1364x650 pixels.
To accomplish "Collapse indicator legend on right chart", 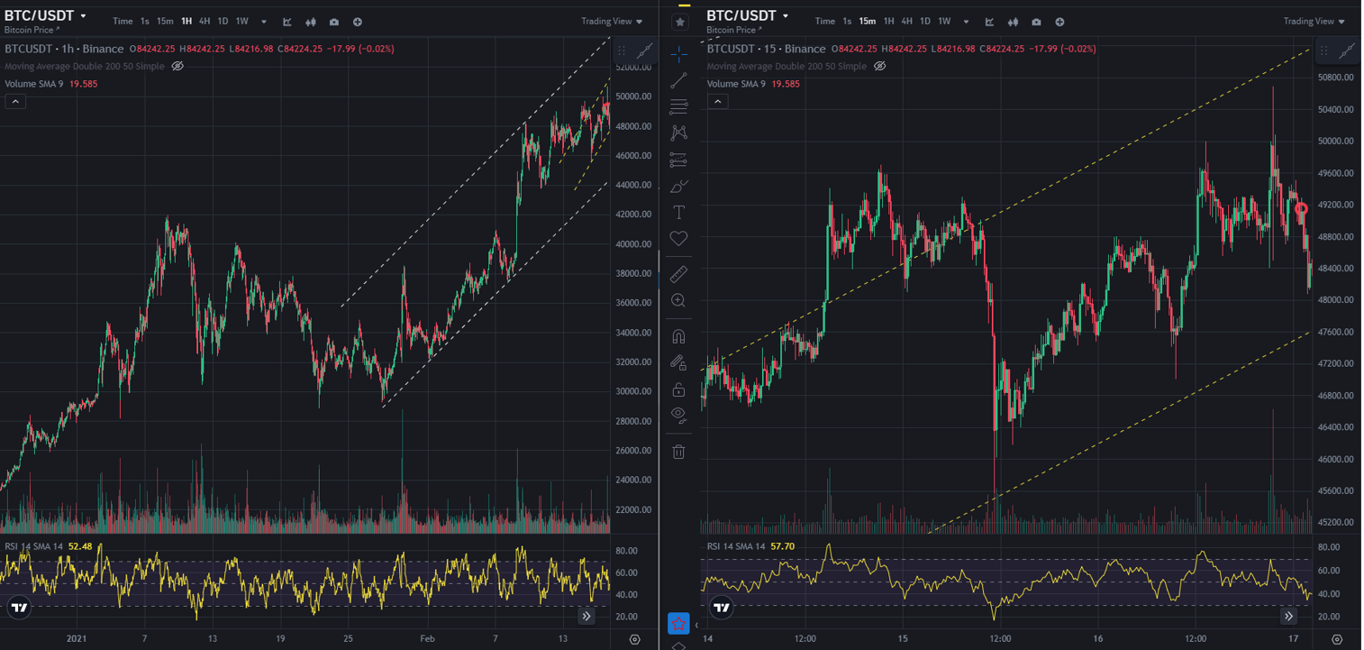I will pyautogui.click(x=717, y=102).
